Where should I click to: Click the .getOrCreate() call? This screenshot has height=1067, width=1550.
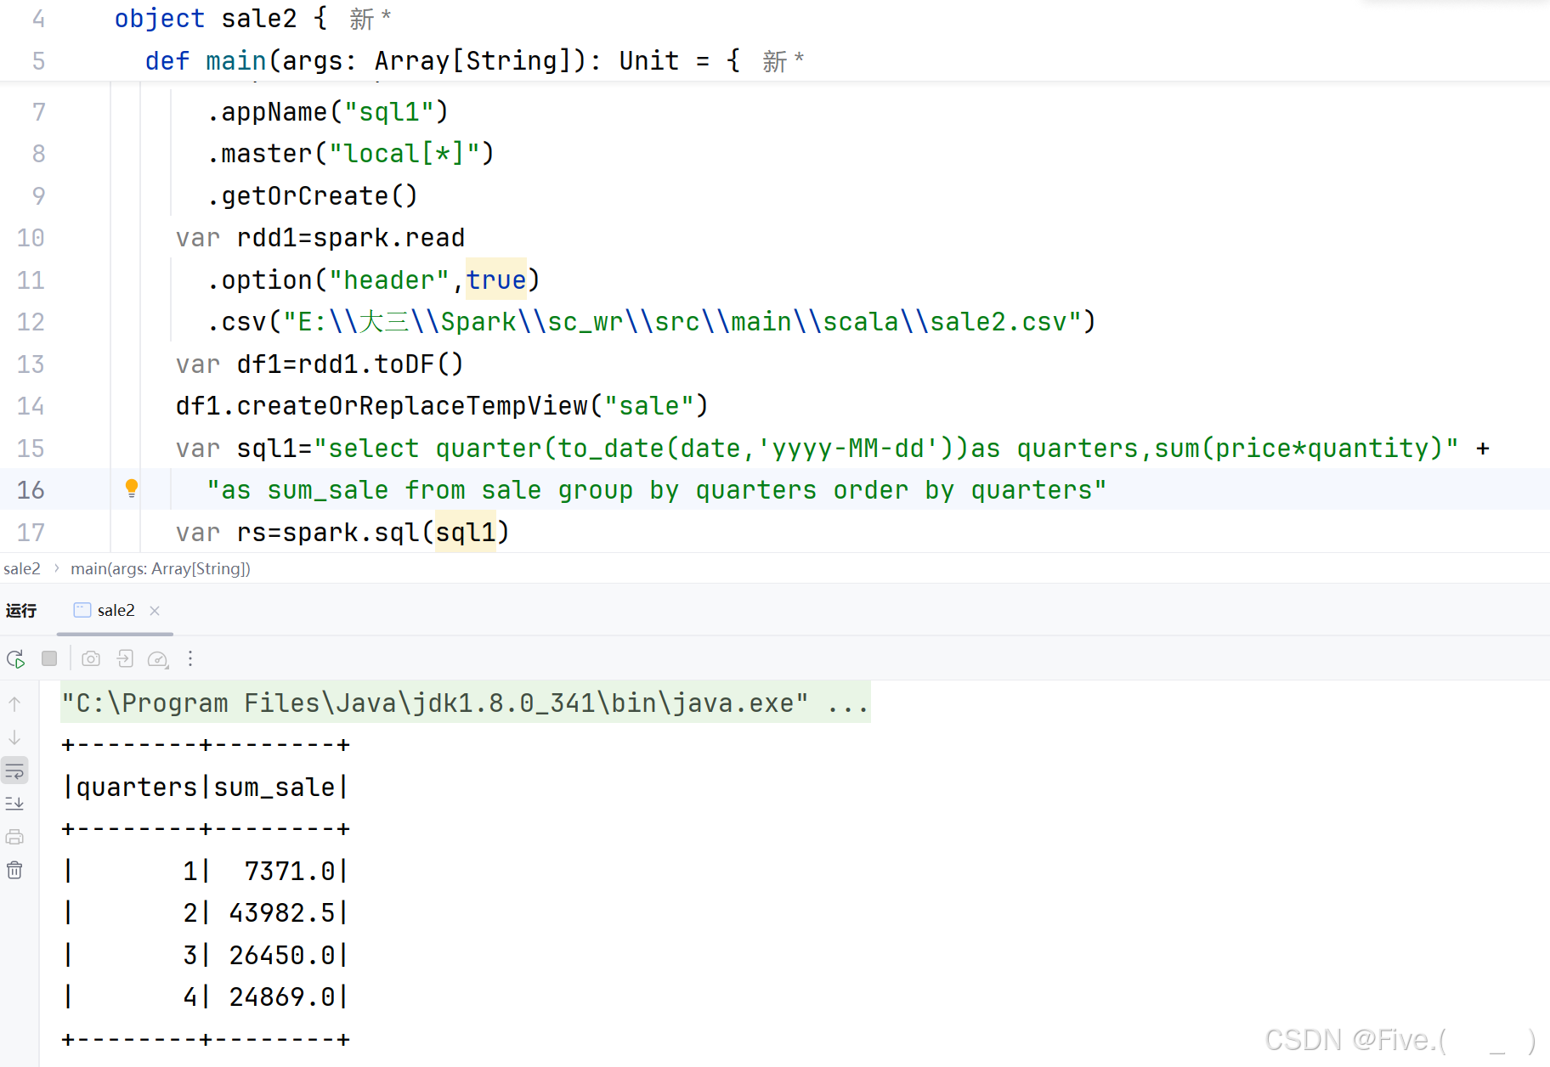[x=312, y=195]
